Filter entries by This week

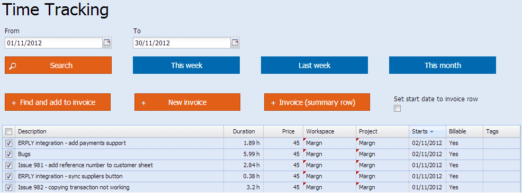pos(186,65)
